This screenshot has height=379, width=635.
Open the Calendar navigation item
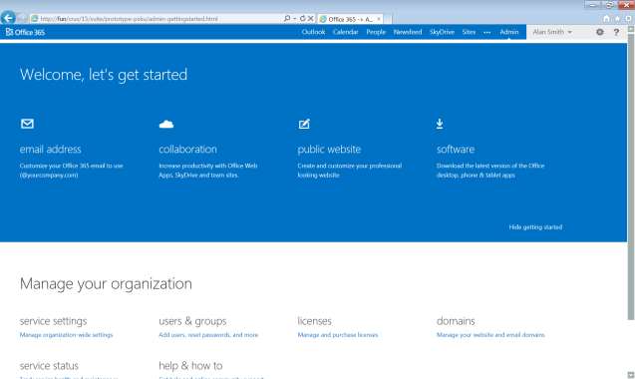tap(346, 32)
